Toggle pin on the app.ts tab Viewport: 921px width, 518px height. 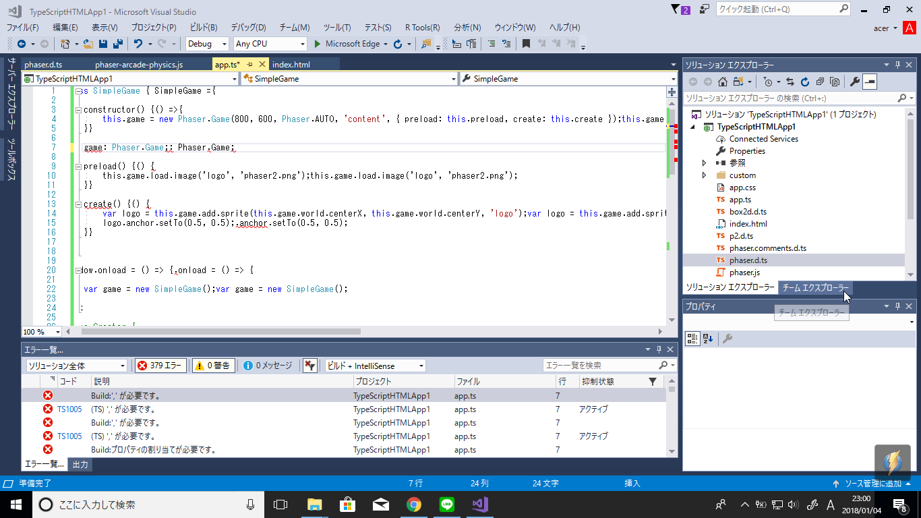249,65
